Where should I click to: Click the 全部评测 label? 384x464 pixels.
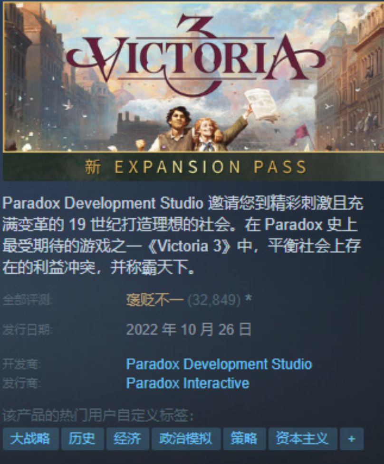[x=27, y=300]
